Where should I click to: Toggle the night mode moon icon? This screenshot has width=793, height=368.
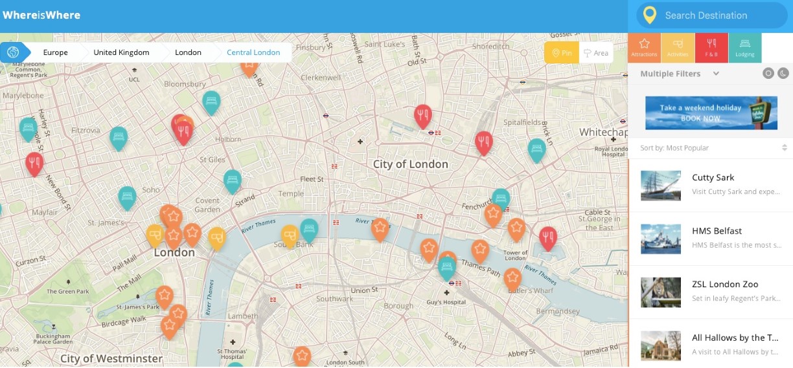[x=783, y=73]
